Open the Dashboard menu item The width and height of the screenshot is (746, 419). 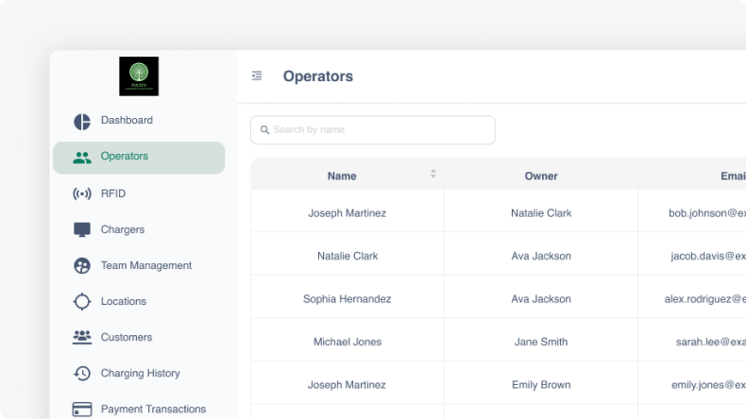pos(127,121)
